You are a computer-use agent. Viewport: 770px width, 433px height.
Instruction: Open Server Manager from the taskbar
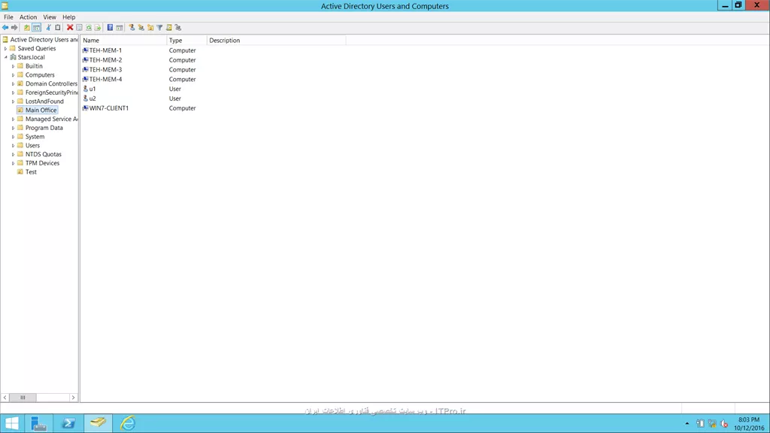tap(38, 423)
